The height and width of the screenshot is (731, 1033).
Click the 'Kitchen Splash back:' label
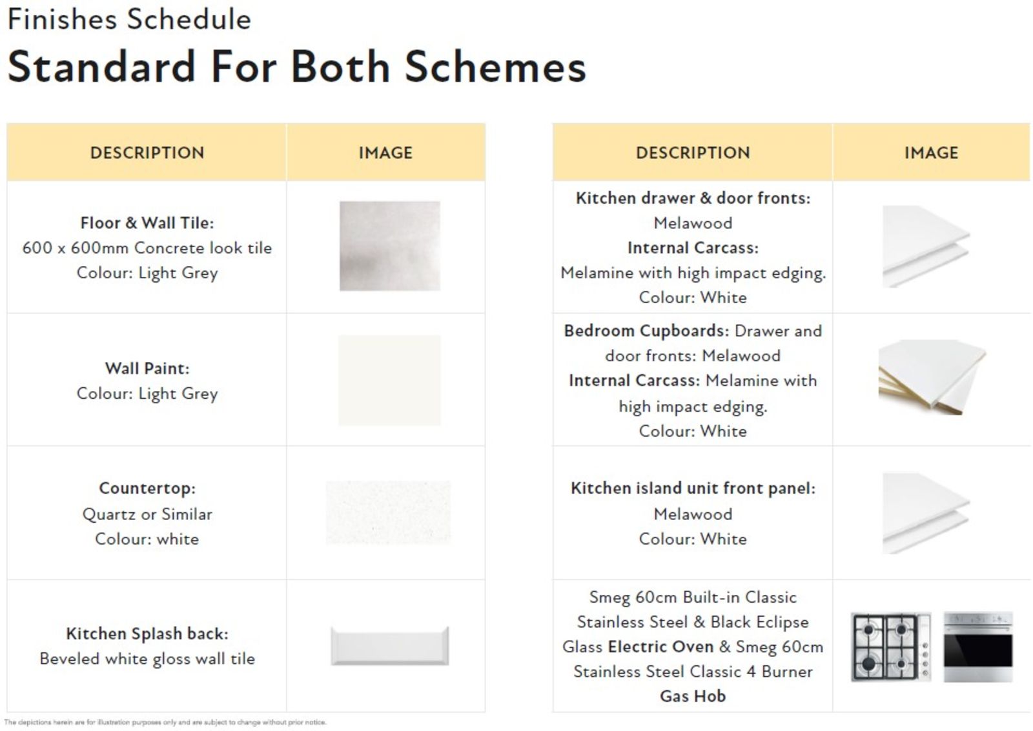[147, 634]
